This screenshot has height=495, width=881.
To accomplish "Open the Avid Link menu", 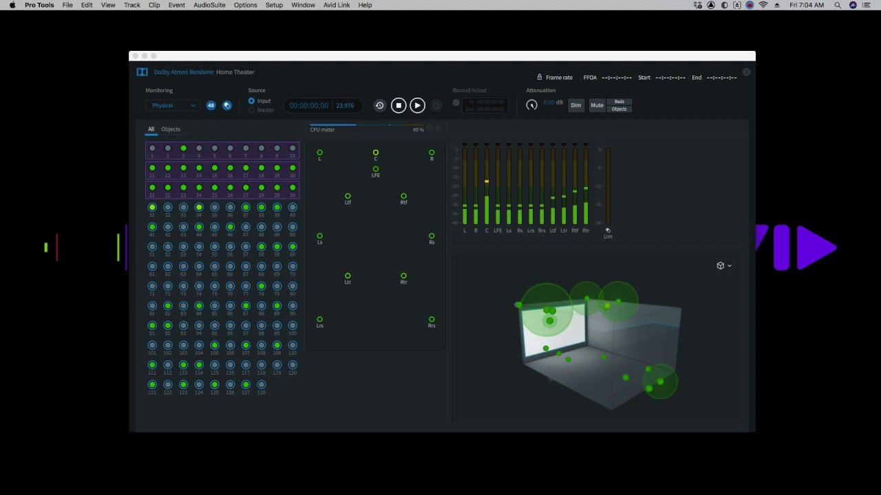I will click(x=337, y=5).
